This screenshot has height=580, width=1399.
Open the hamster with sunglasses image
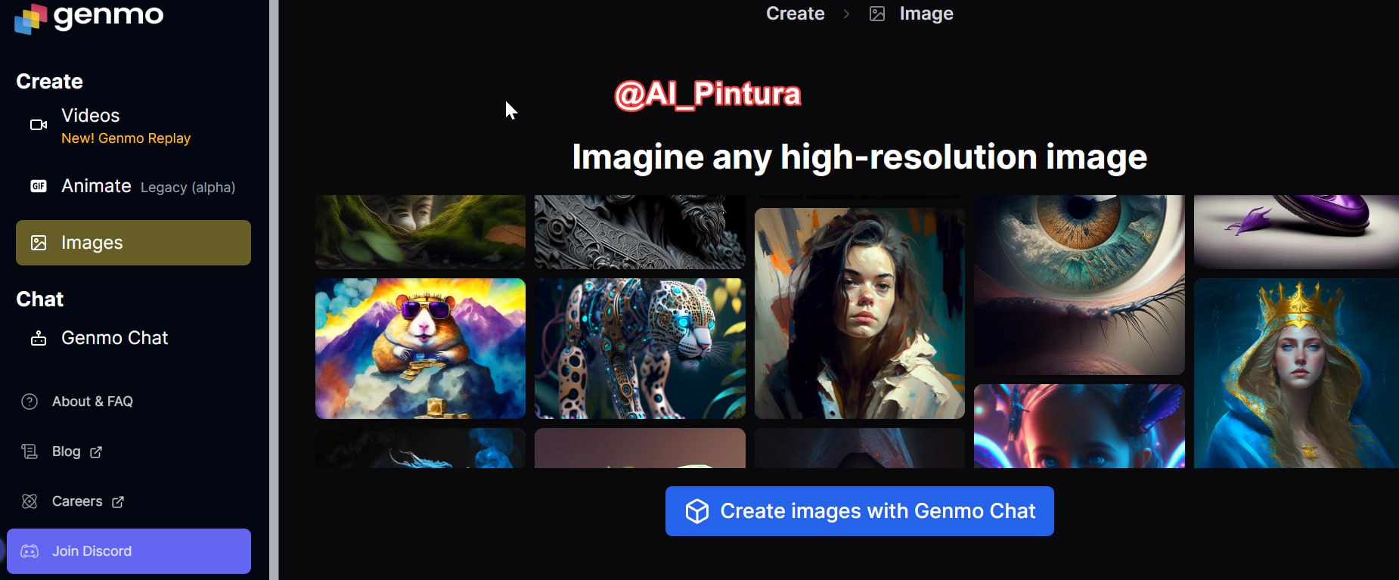pyautogui.click(x=420, y=348)
